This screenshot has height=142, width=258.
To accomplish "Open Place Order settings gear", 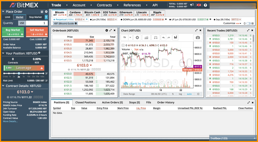I will click(46, 12).
